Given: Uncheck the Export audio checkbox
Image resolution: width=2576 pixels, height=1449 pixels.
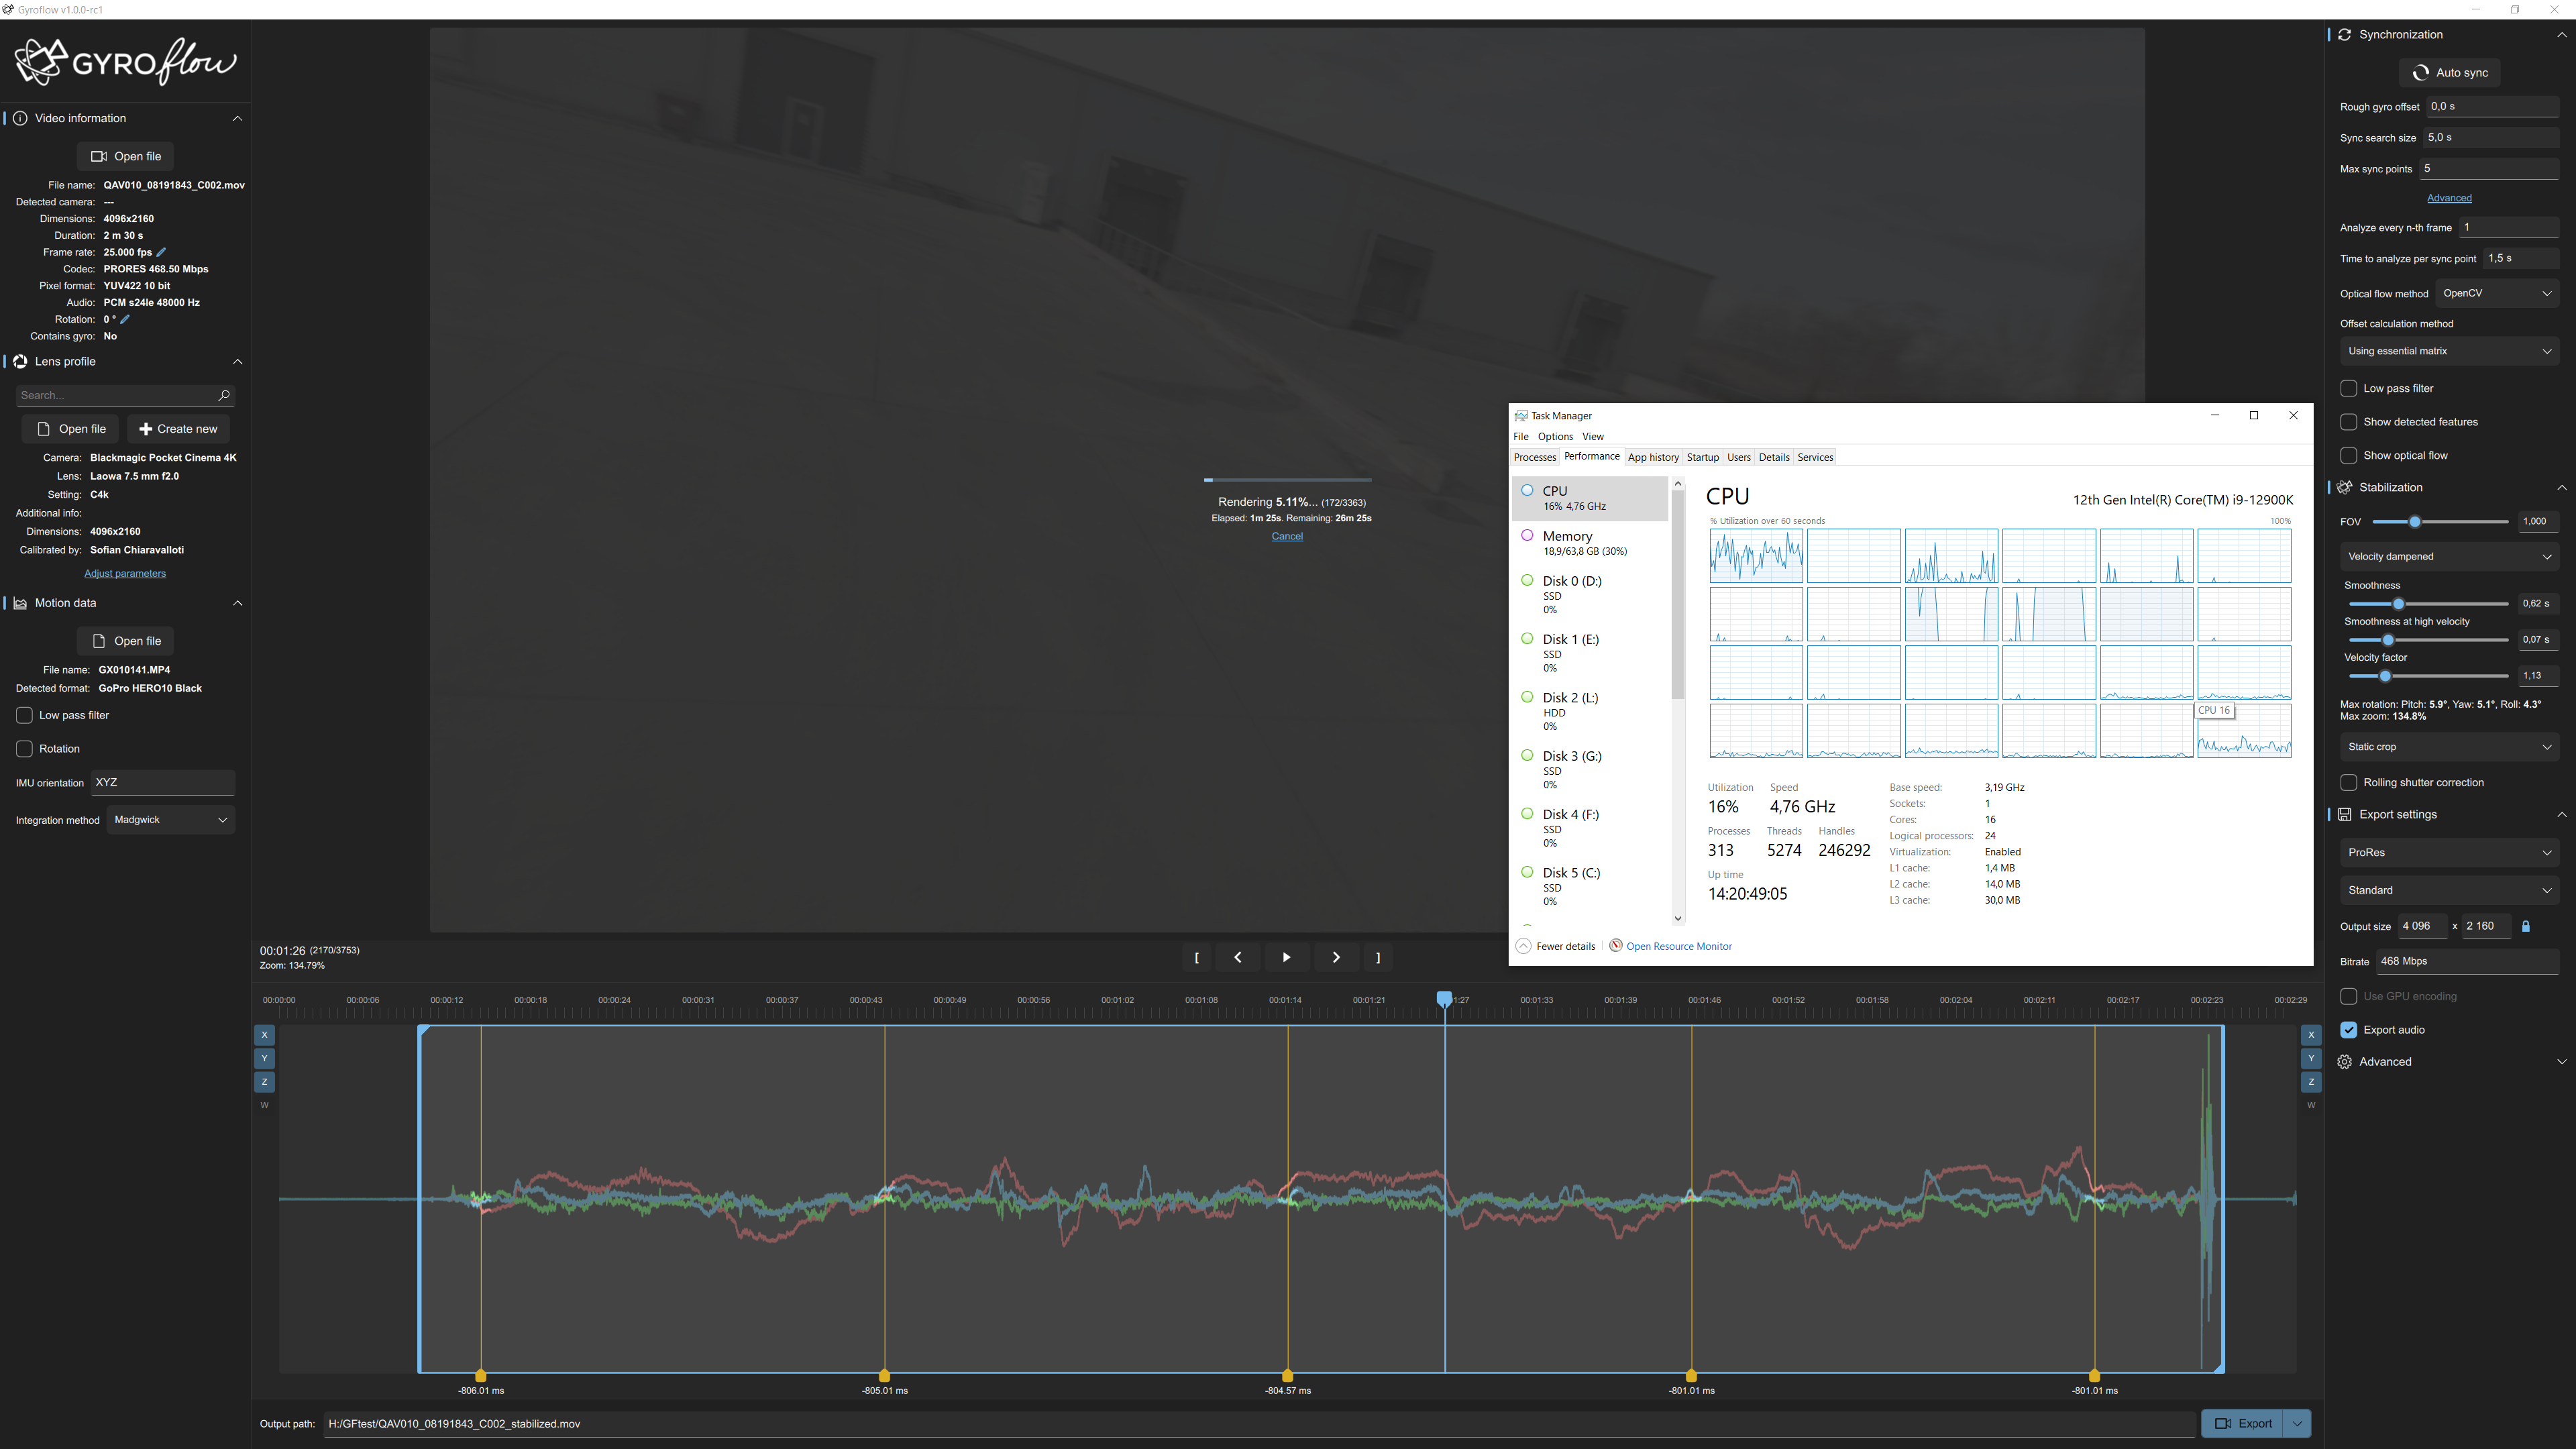Looking at the screenshot, I should (2349, 1030).
